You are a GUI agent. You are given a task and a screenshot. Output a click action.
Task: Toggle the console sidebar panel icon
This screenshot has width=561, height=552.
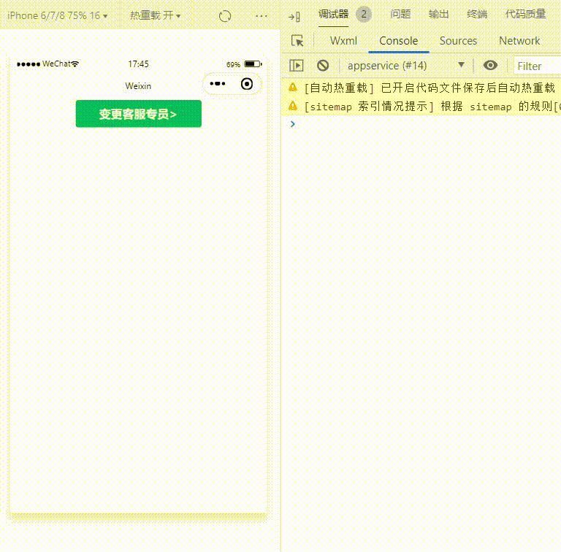(x=297, y=66)
